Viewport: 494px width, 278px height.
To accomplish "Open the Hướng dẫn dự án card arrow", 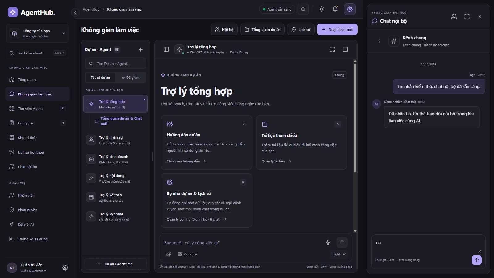I will pyautogui.click(x=244, y=124).
